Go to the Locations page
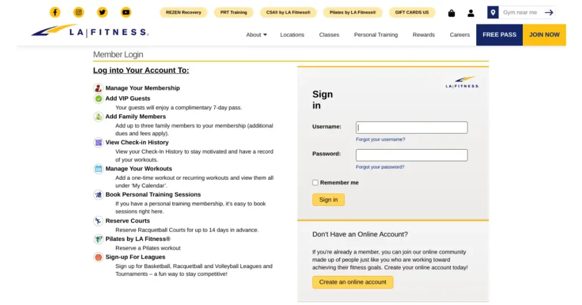Image resolution: width=582 pixels, height=305 pixels. tap(292, 35)
